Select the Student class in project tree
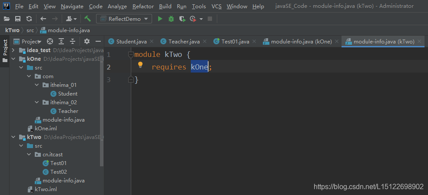The height and width of the screenshot is (195, 428). [68, 93]
